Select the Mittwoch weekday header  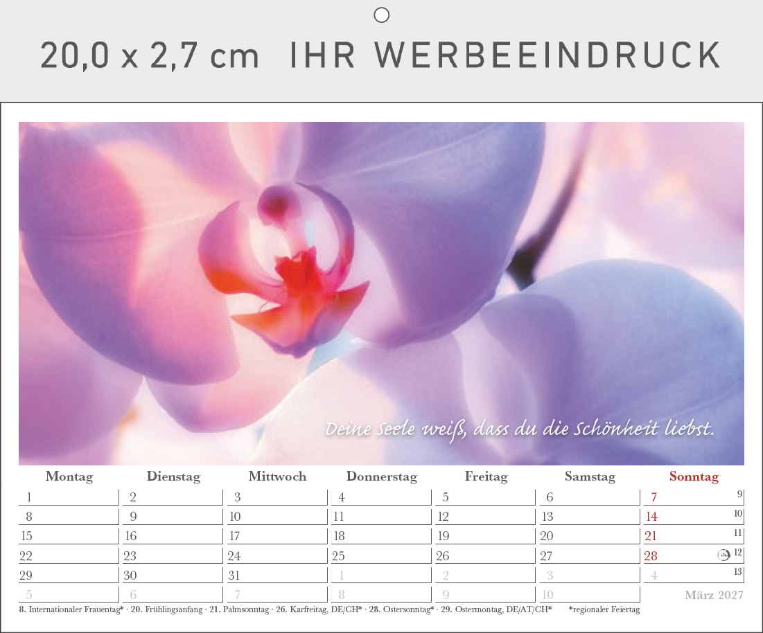pos(277,476)
